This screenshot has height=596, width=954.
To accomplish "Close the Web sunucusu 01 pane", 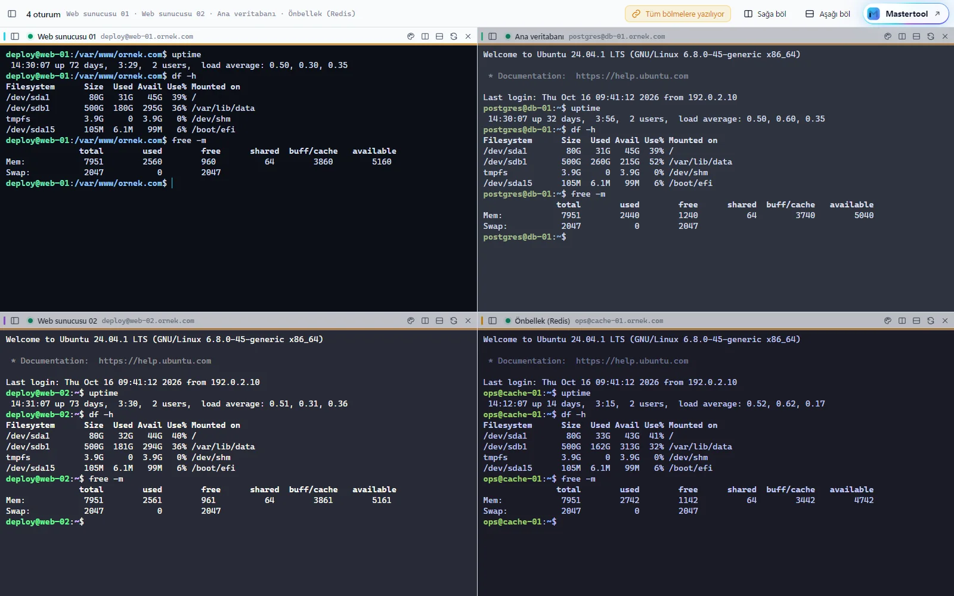I will (468, 36).
